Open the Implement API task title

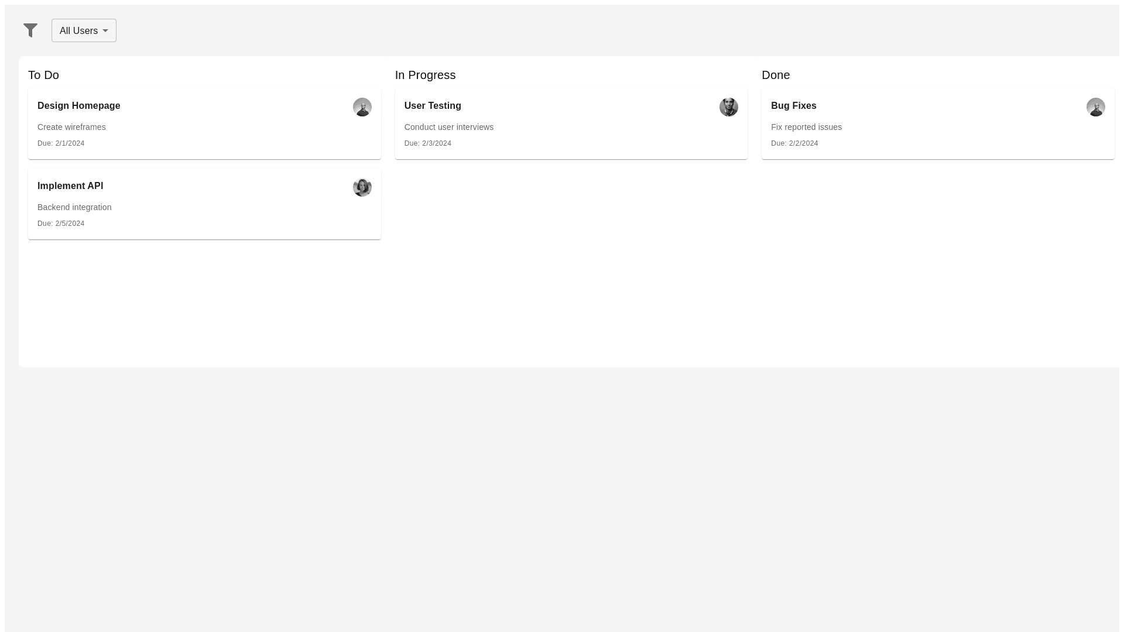[70, 186]
